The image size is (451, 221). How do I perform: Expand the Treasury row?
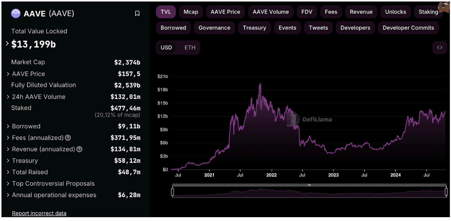[8, 161]
